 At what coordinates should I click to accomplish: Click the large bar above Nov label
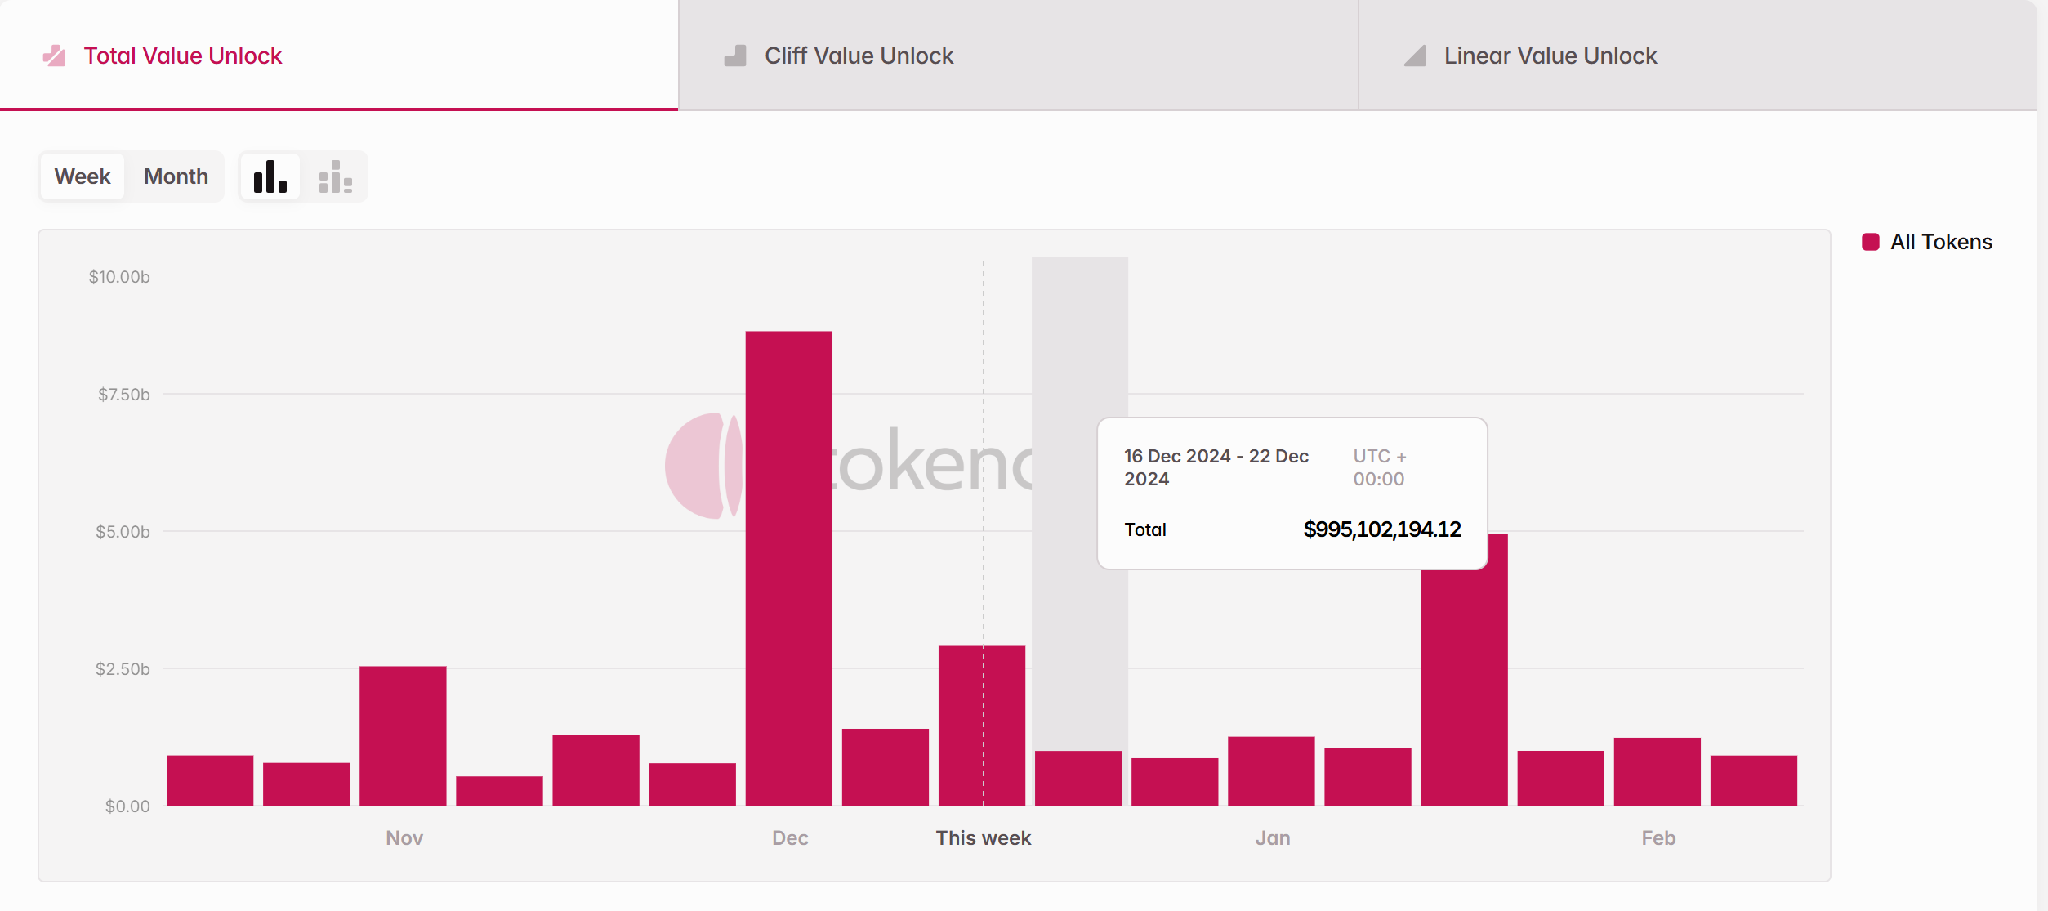tap(403, 735)
